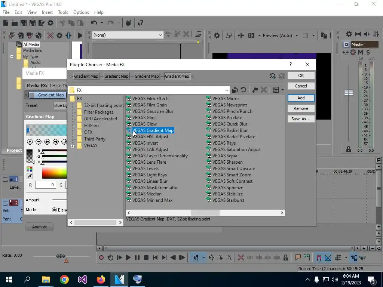The width and height of the screenshot is (383, 287).
Task: Click the Video Preview settings gear icon
Action: point(217,36)
